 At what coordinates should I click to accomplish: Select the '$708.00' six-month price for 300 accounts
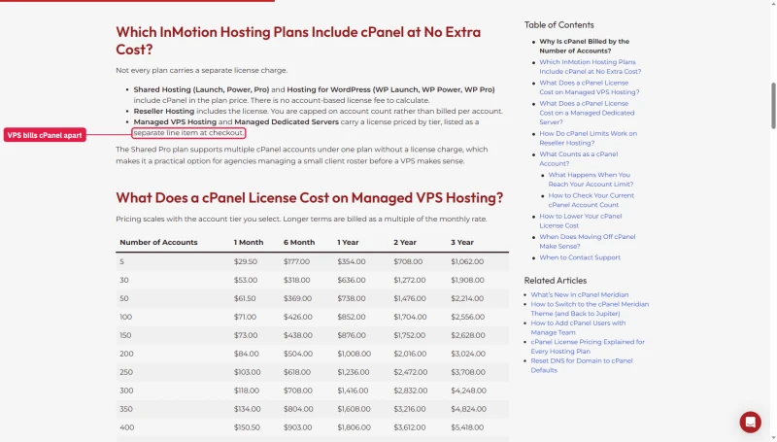click(297, 391)
